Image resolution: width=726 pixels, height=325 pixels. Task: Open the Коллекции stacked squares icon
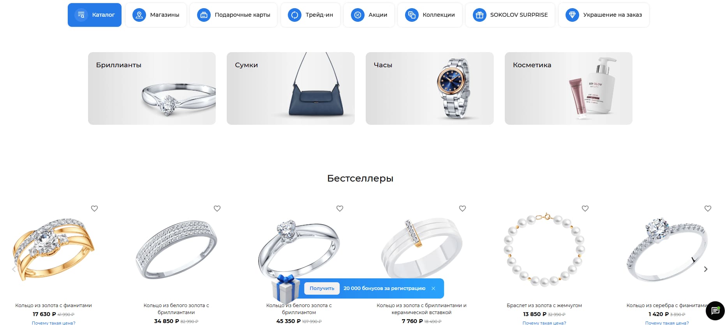(x=412, y=15)
